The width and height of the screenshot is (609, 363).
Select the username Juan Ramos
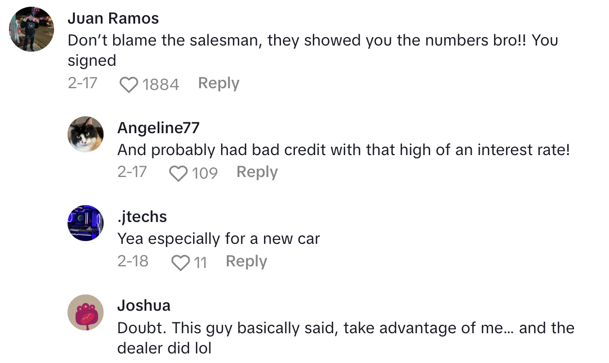tap(113, 18)
